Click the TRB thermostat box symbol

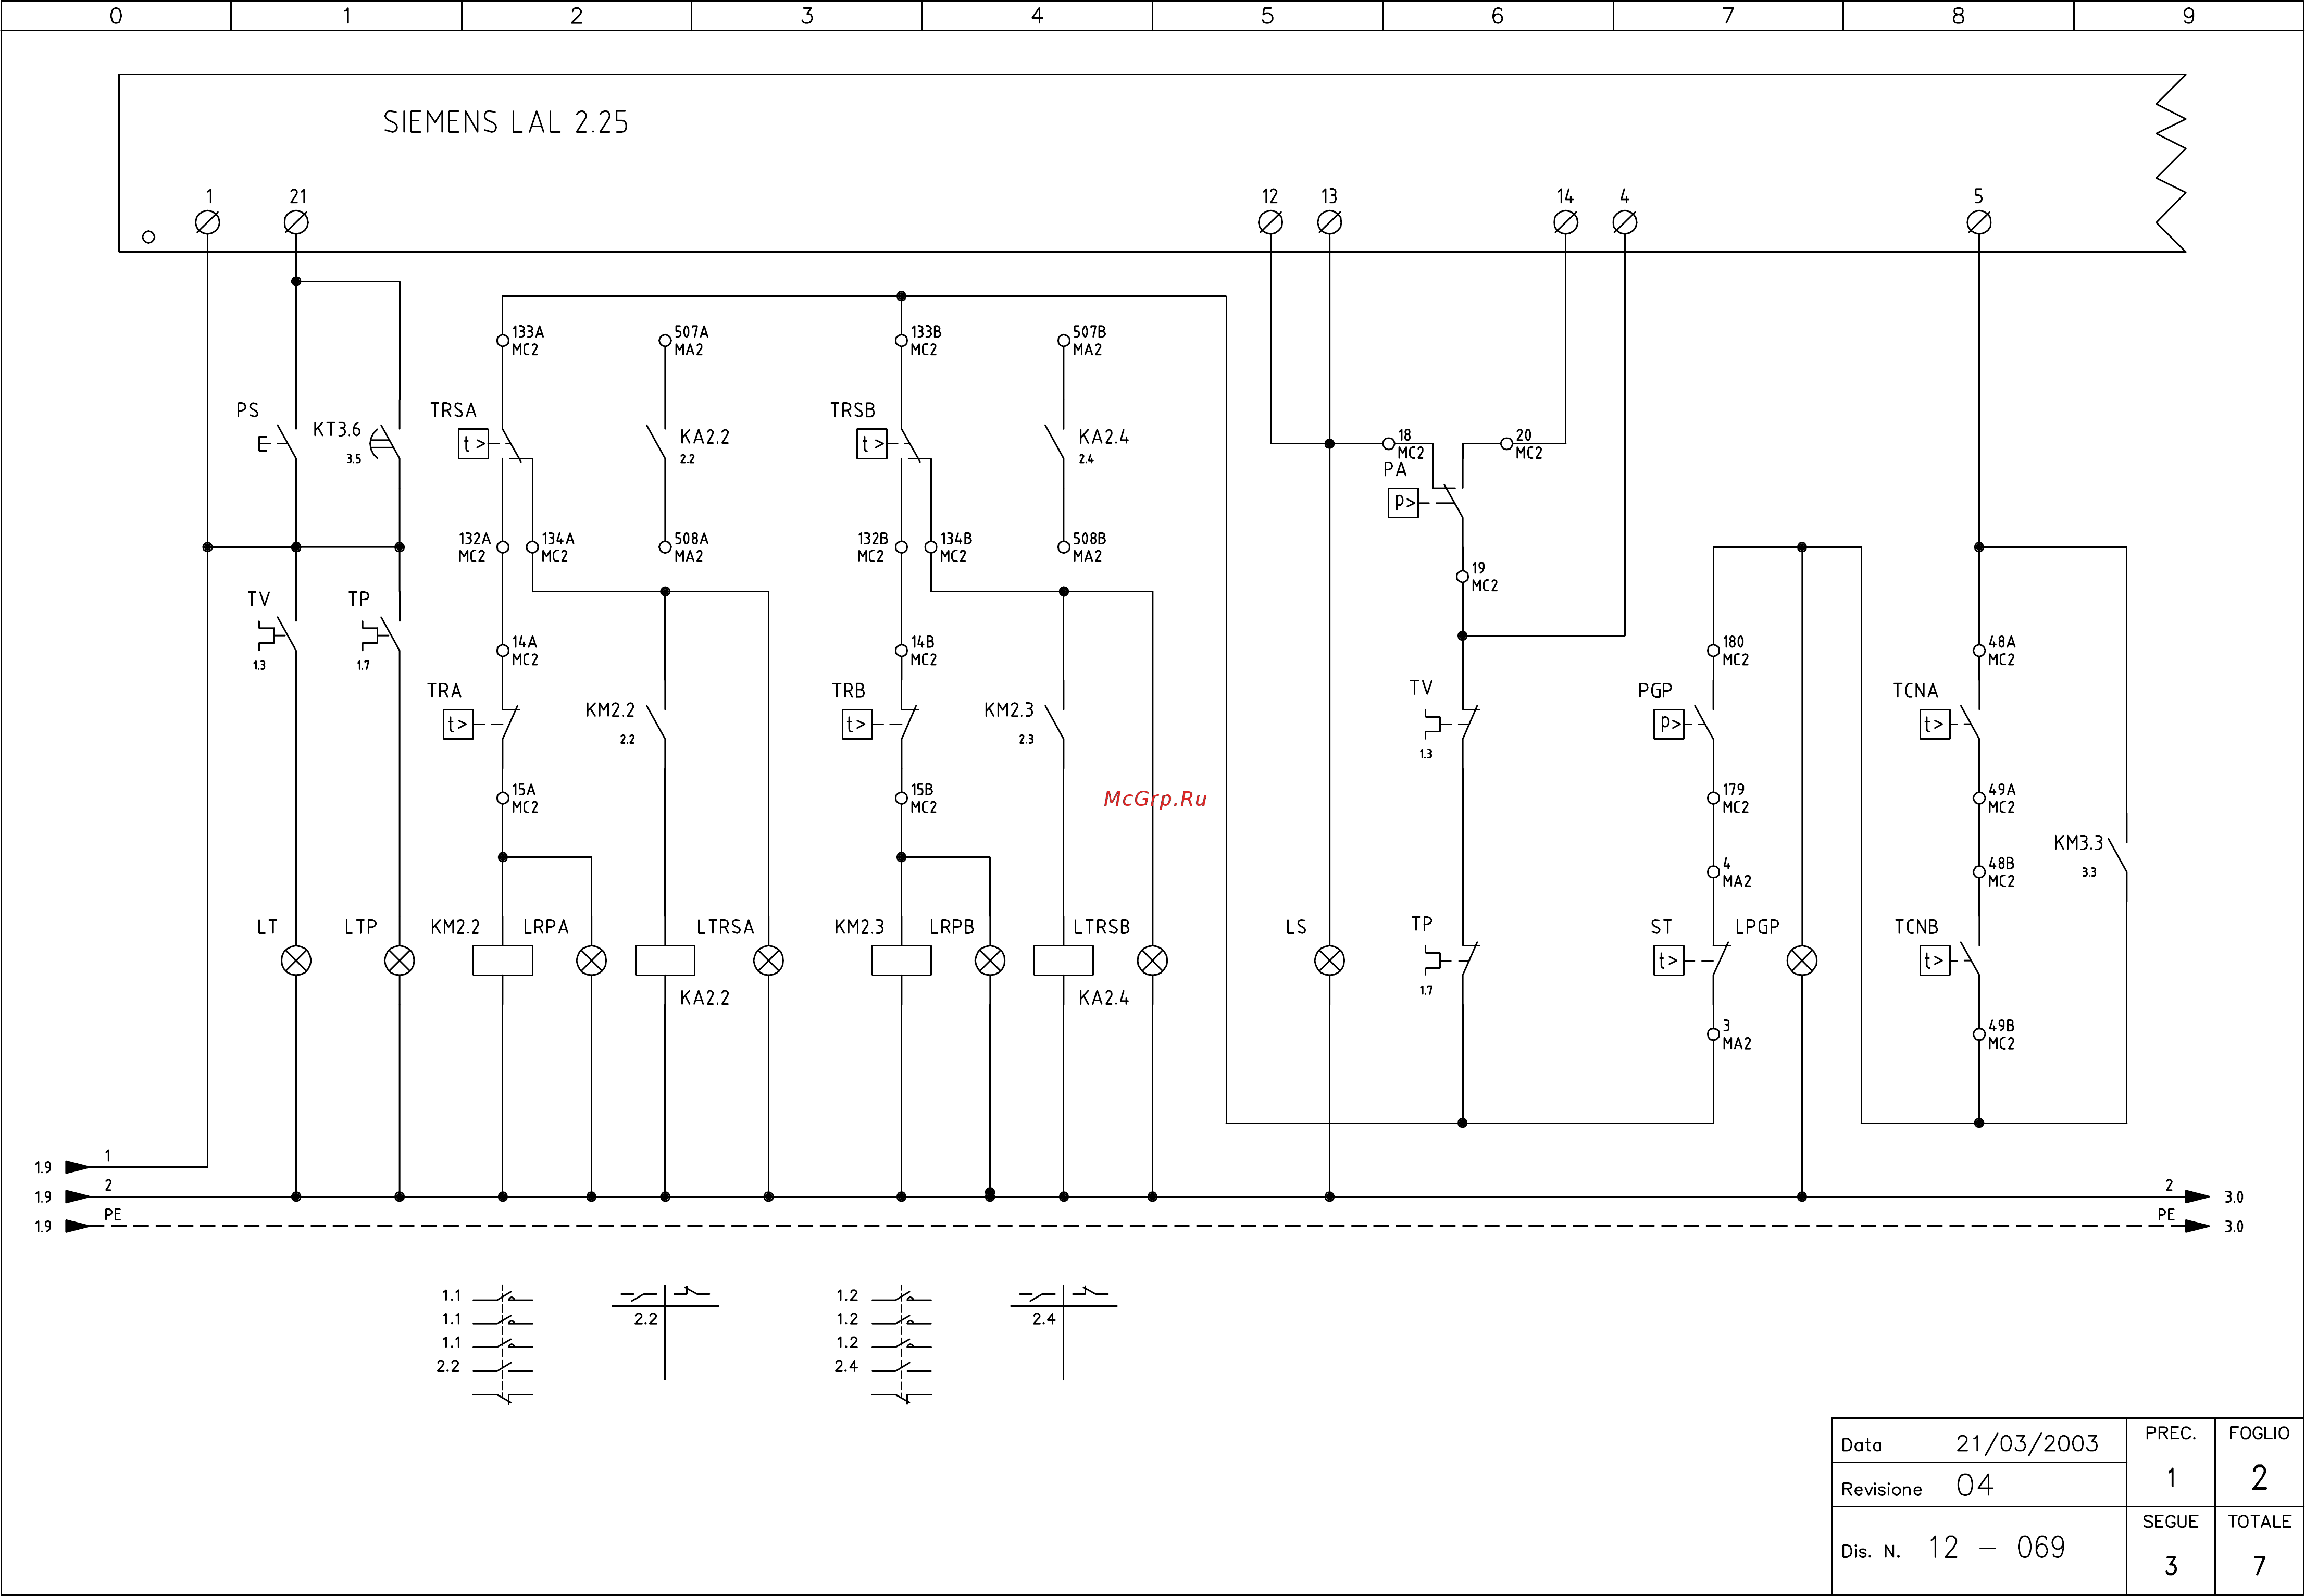857,724
